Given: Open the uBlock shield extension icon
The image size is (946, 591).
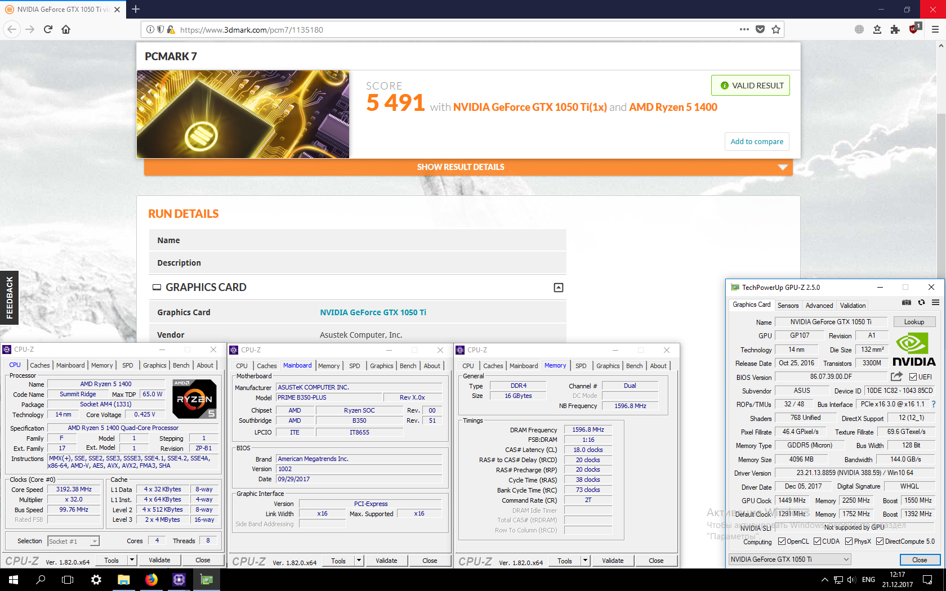Looking at the screenshot, I should pos(914,28).
